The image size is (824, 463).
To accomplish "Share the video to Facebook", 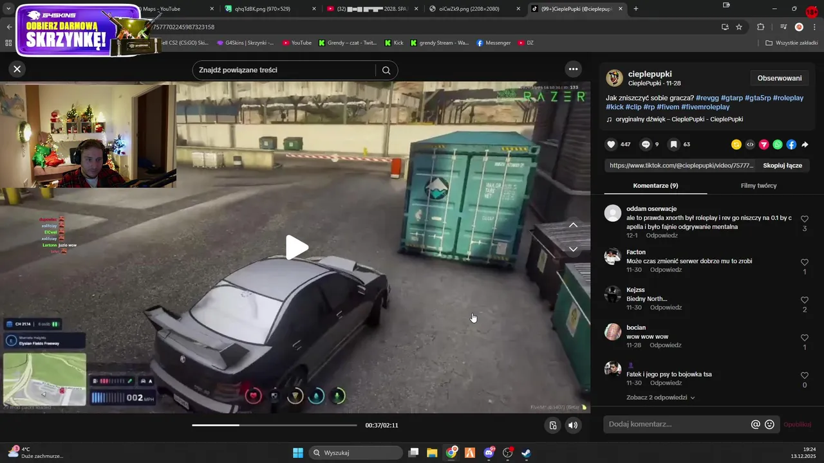I will pos(791,145).
